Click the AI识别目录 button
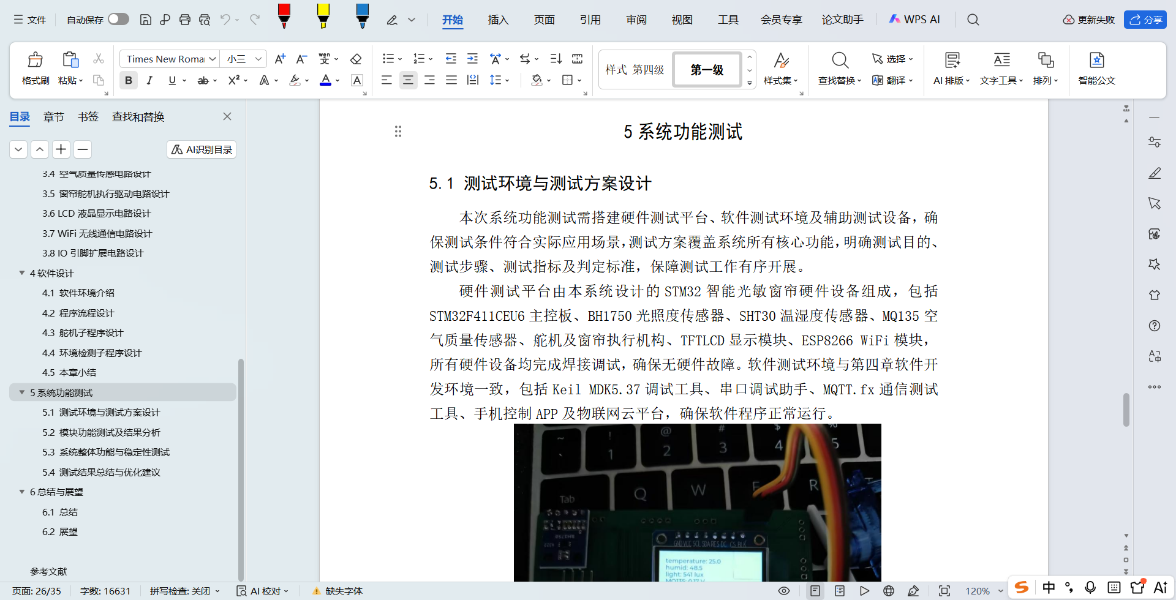 click(x=202, y=149)
